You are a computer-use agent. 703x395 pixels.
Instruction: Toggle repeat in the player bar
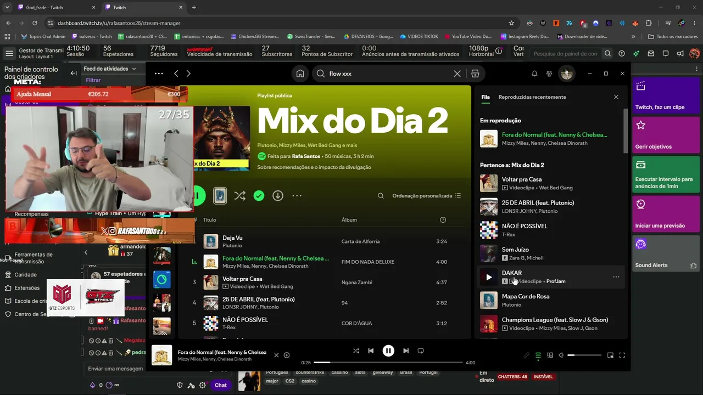(421, 351)
